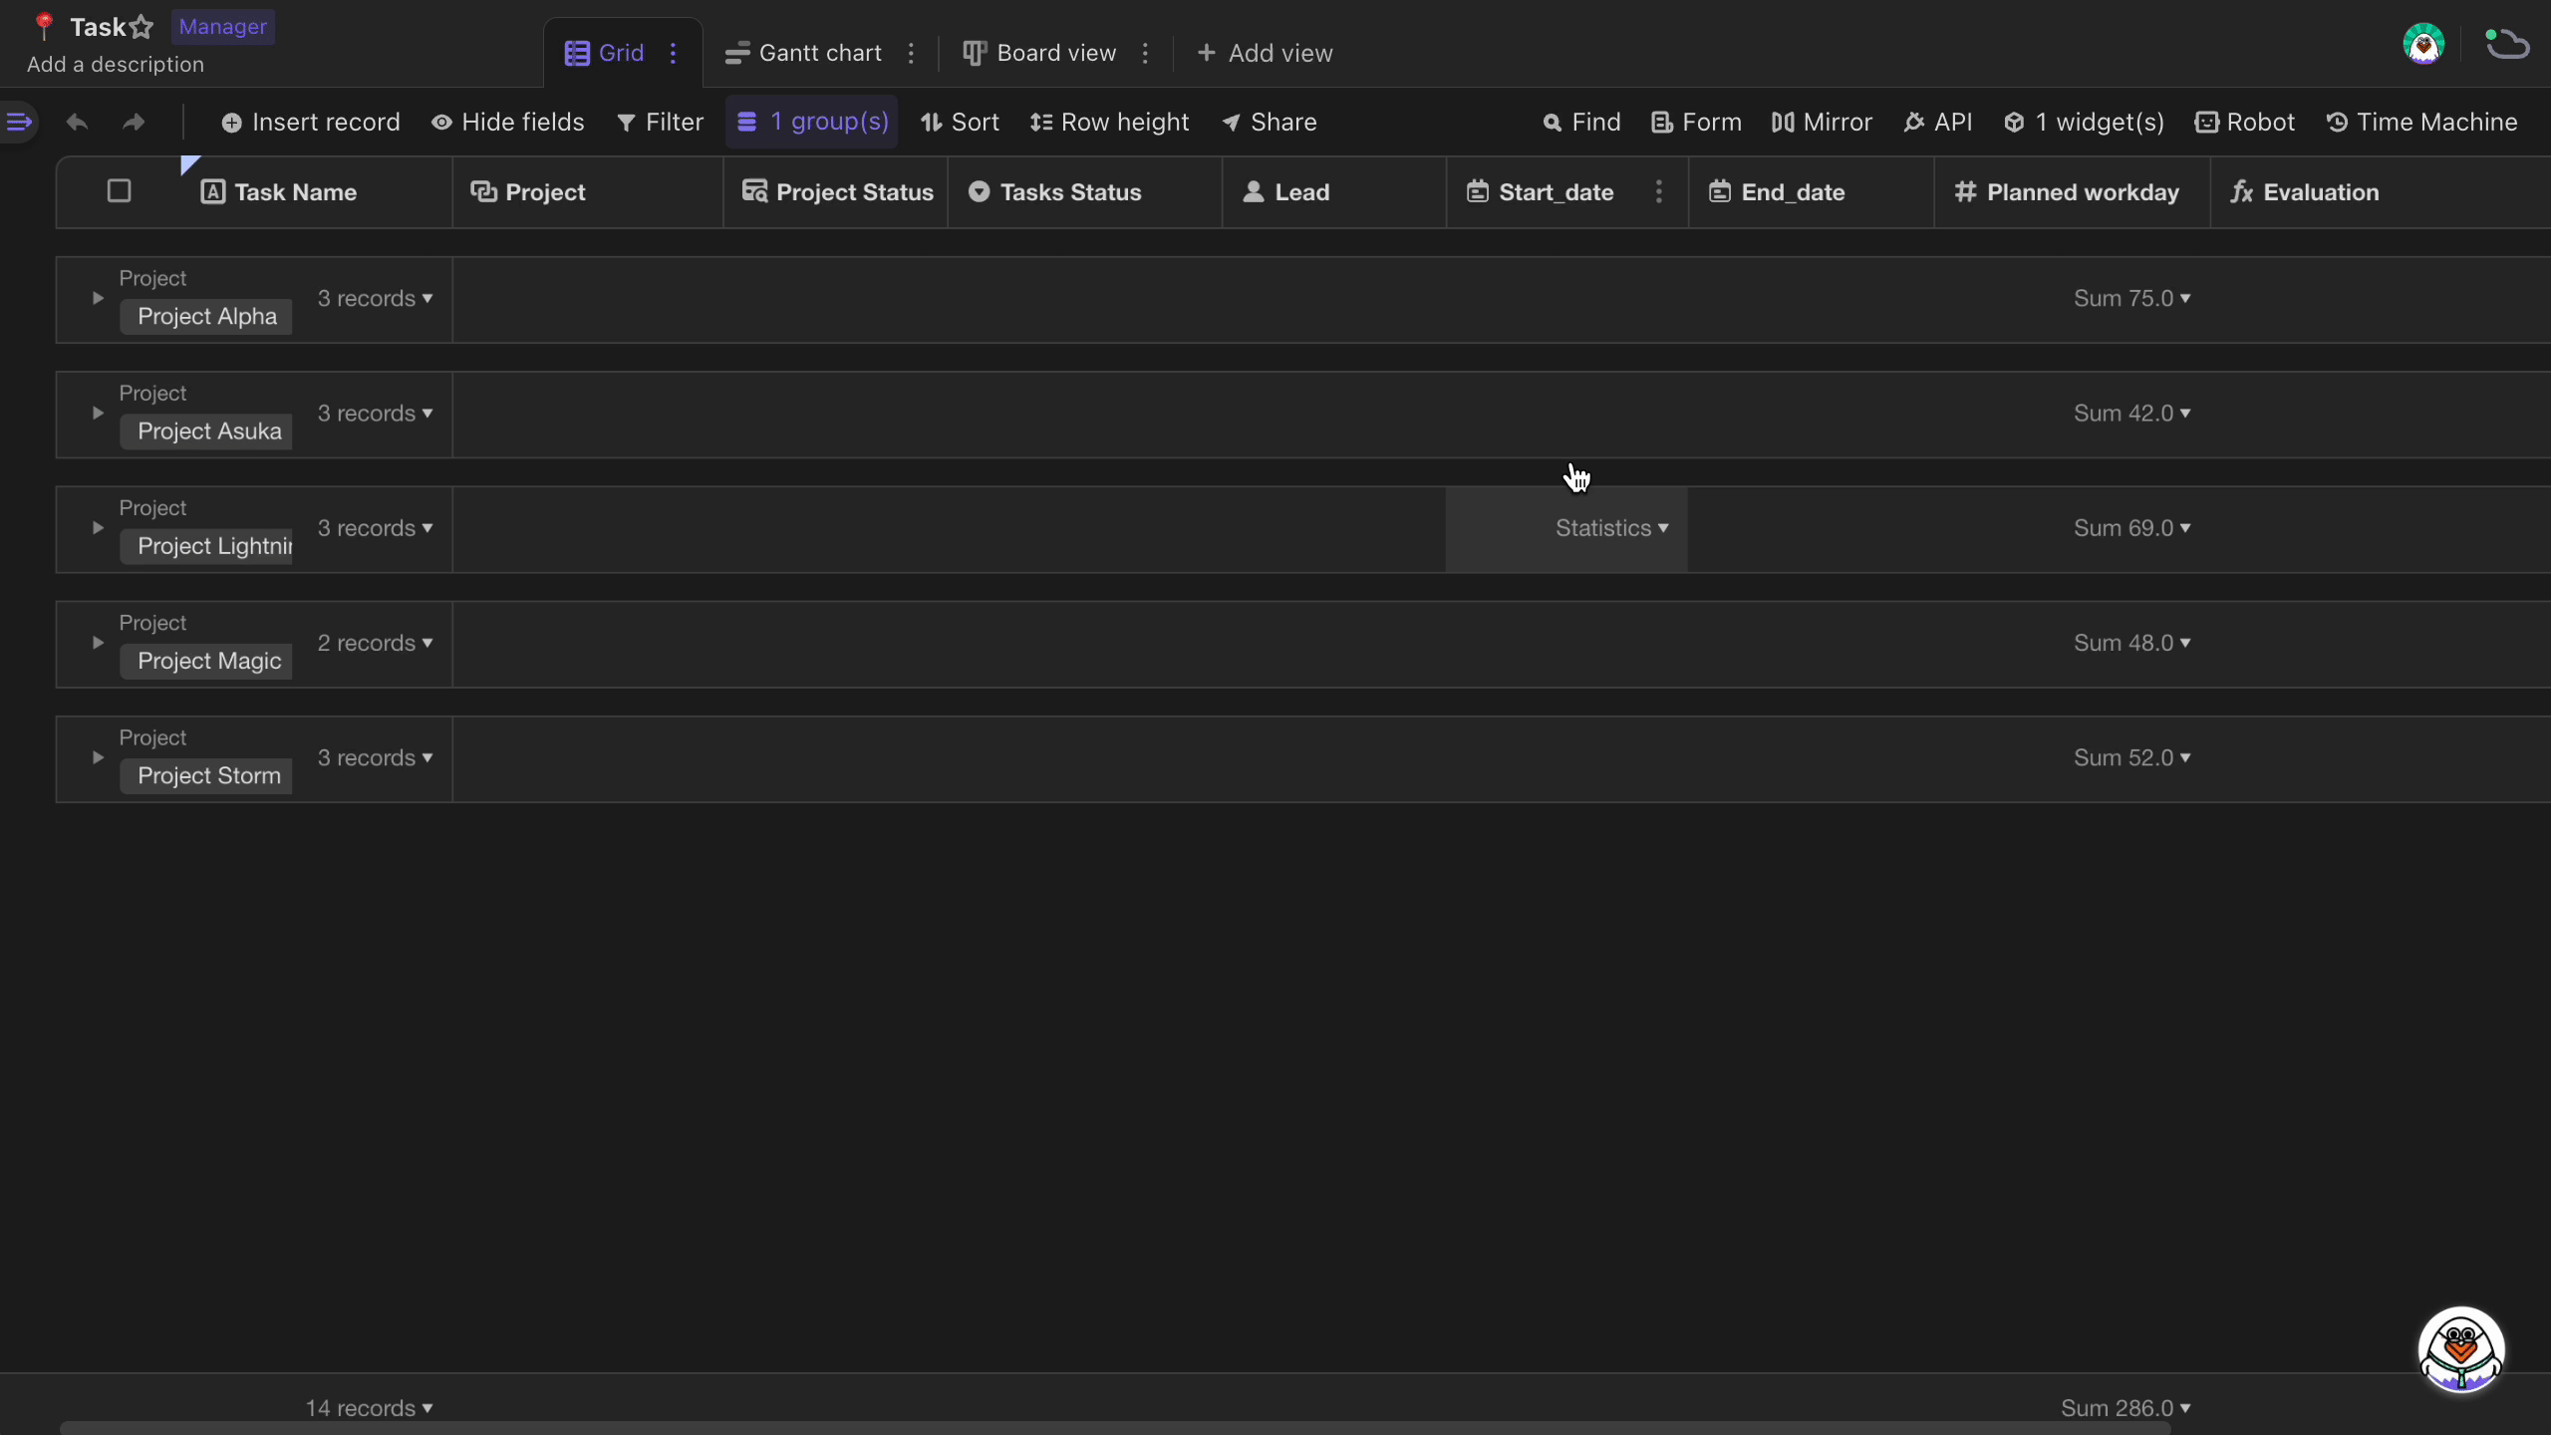Viewport: 2551px width, 1435px height.
Task: Toggle the select-all checkbox
Action: (118, 191)
